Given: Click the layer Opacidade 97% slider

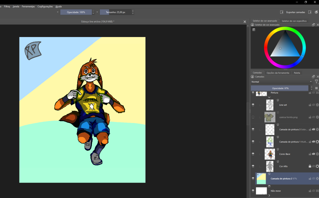Looking at the screenshot, I should click(x=280, y=88).
